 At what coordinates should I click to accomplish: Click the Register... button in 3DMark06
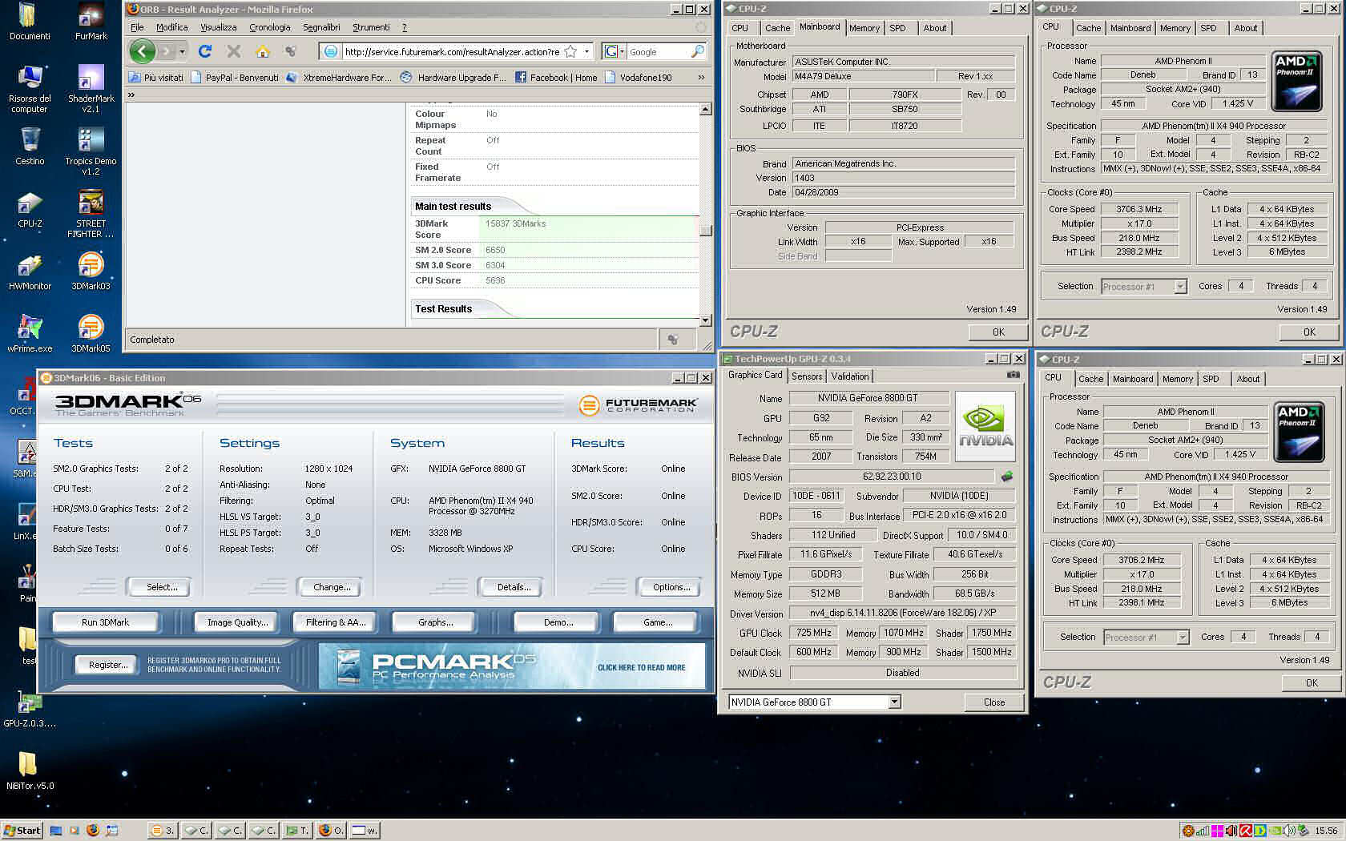coord(108,665)
